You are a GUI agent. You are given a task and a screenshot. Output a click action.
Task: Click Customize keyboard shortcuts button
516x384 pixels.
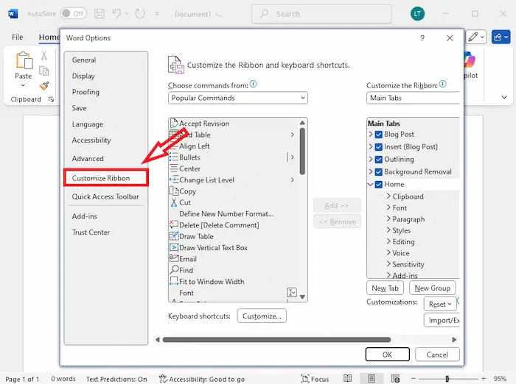point(262,316)
